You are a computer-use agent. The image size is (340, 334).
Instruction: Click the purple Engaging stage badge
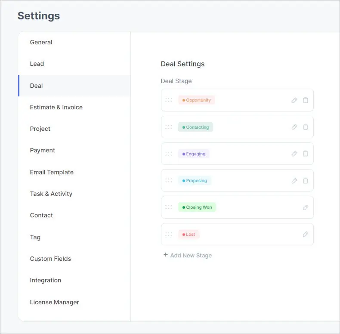194,154
